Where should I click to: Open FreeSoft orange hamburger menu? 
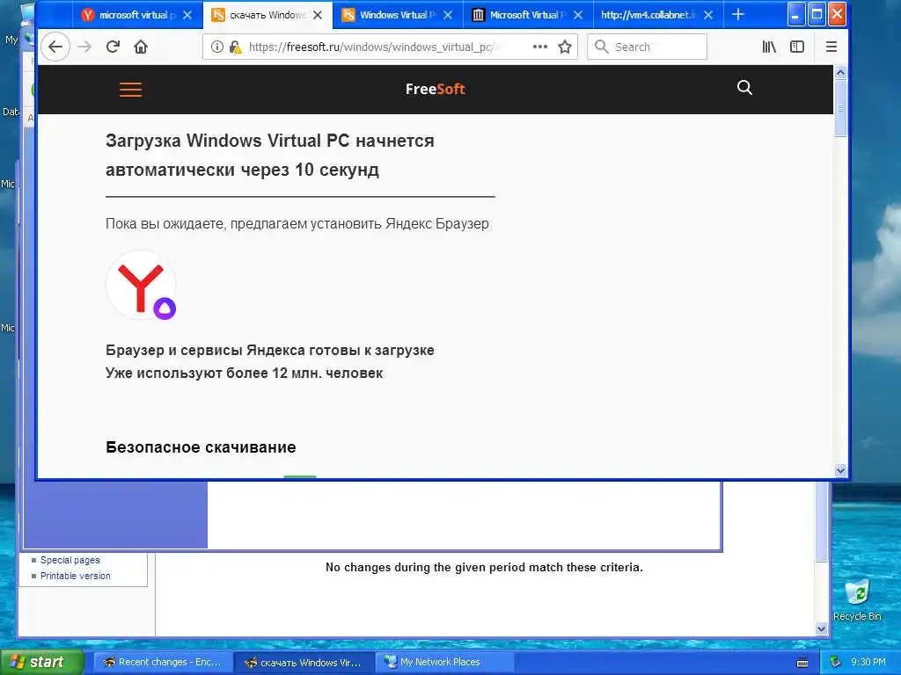tap(130, 90)
